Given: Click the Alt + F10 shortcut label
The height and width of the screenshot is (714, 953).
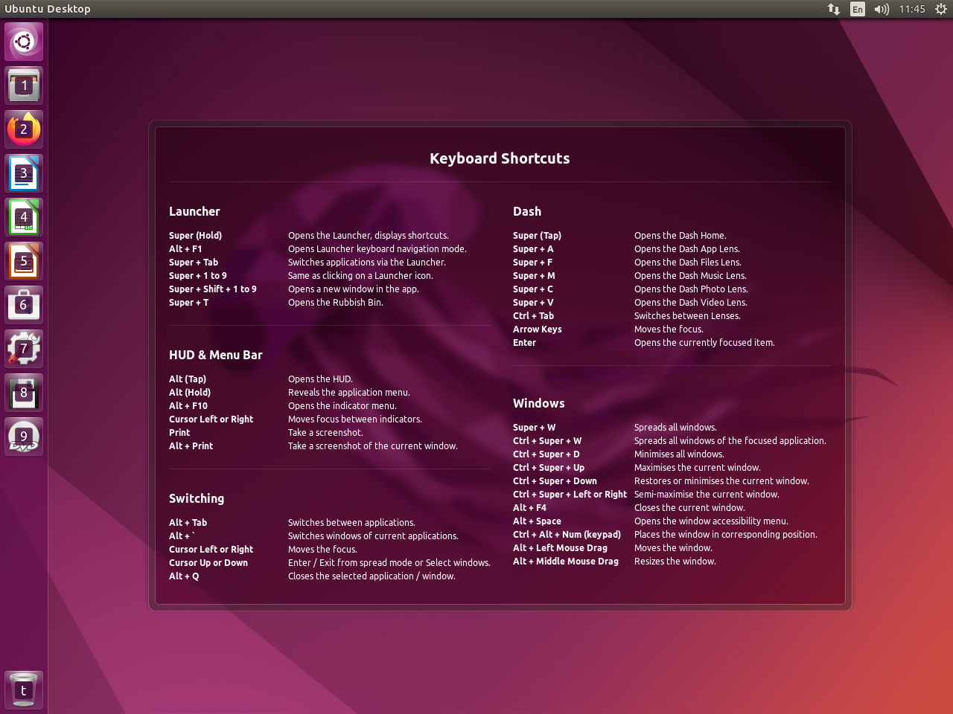Looking at the screenshot, I should (x=188, y=406).
